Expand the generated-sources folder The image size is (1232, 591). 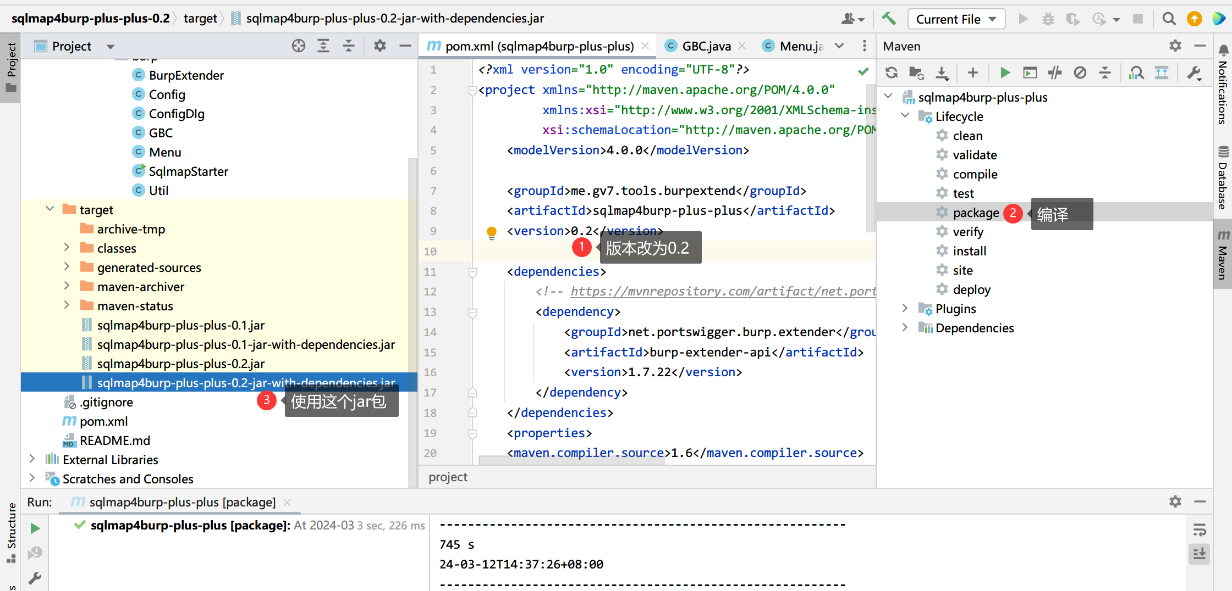pos(67,267)
